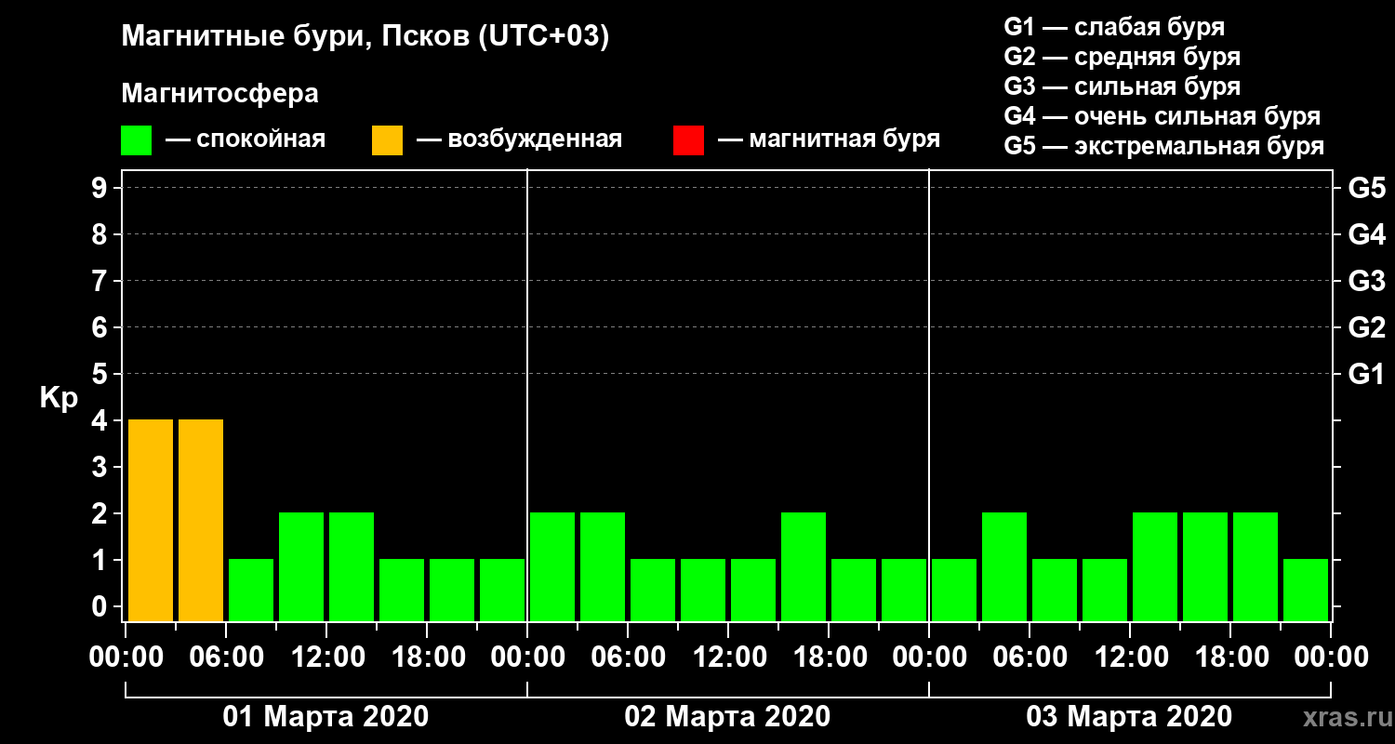Viewport: 1395px width, 744px height.
Task: Click the '18:00' tick label above 02 Марта
Action: tap(830, 658)
